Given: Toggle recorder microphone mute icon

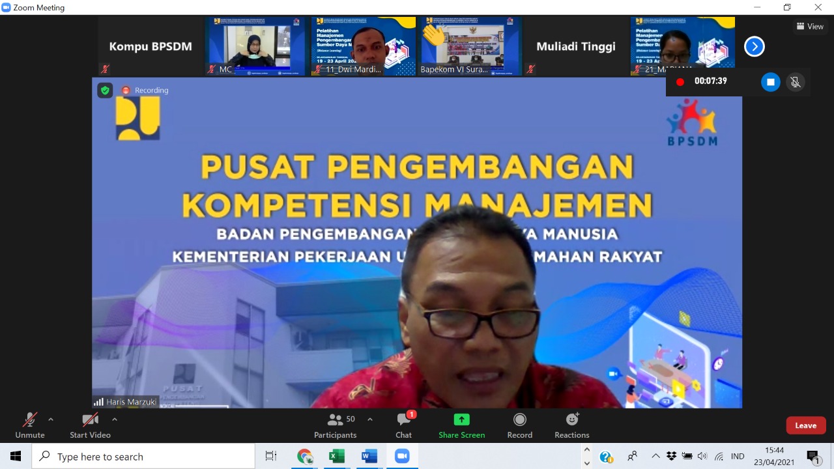Looking at the screenshot, I should (x=795, y=82).
